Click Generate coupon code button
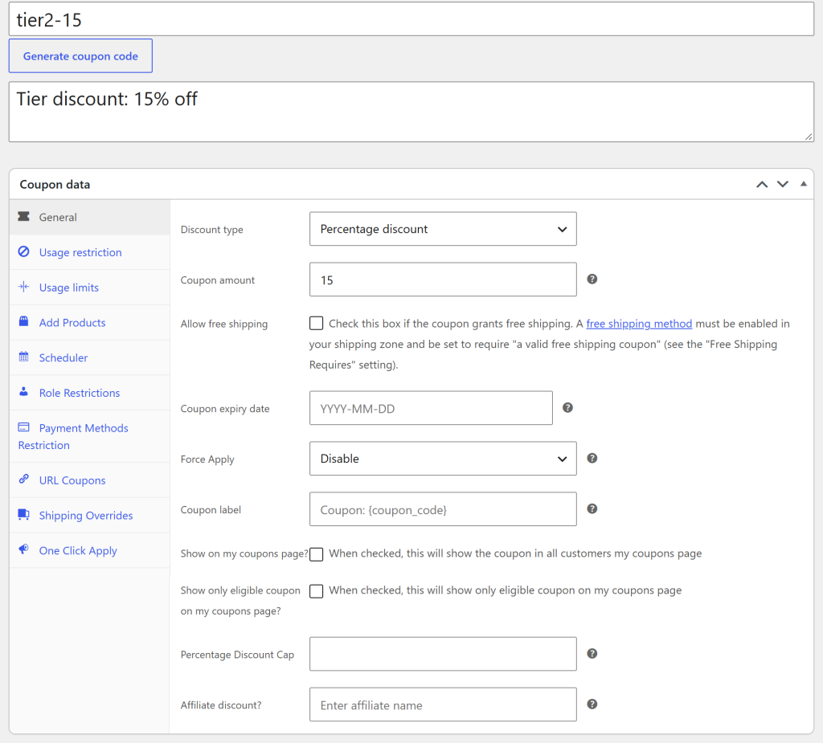 coord(80,55)
